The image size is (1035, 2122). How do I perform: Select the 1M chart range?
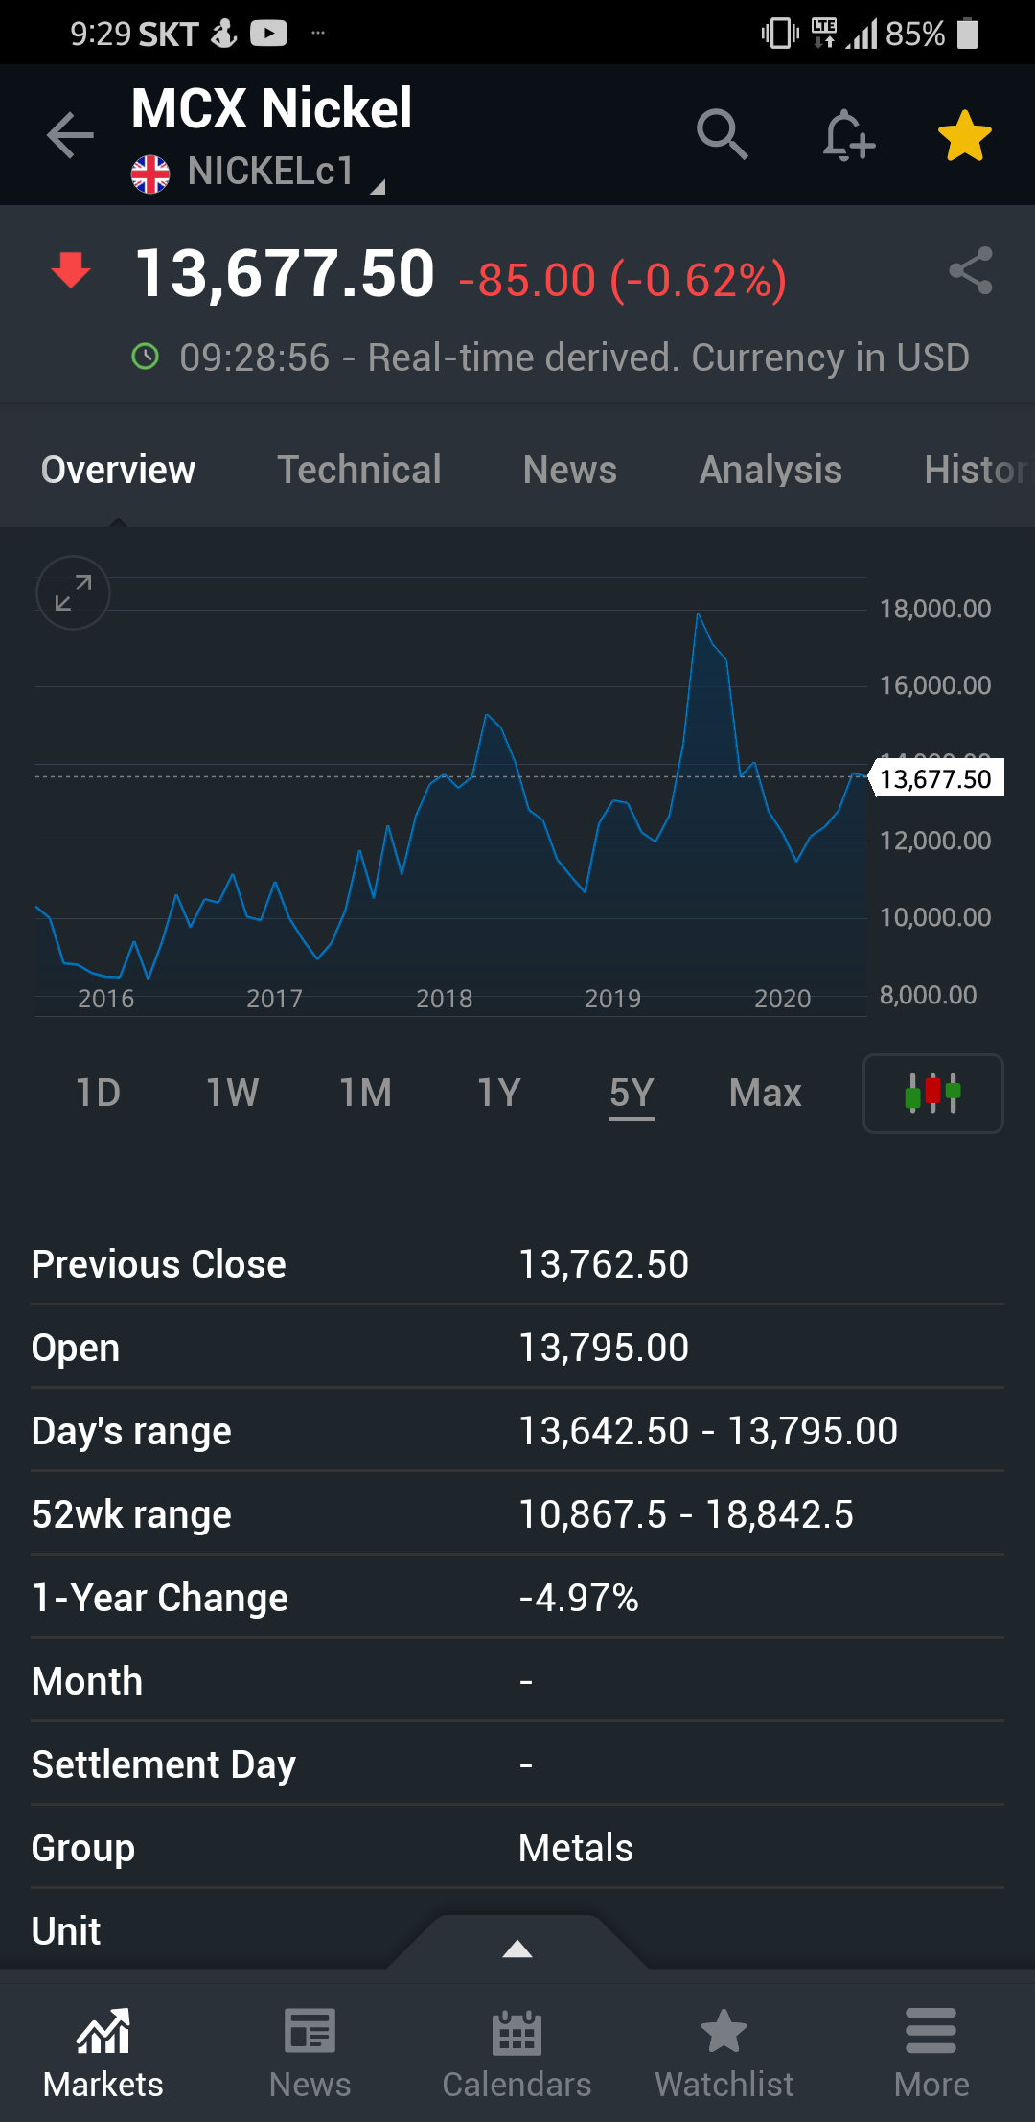tap(365, 1093)
